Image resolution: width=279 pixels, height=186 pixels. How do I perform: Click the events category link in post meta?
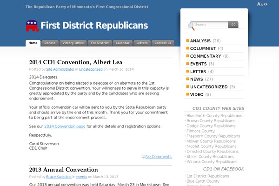(x=82, y=177)
